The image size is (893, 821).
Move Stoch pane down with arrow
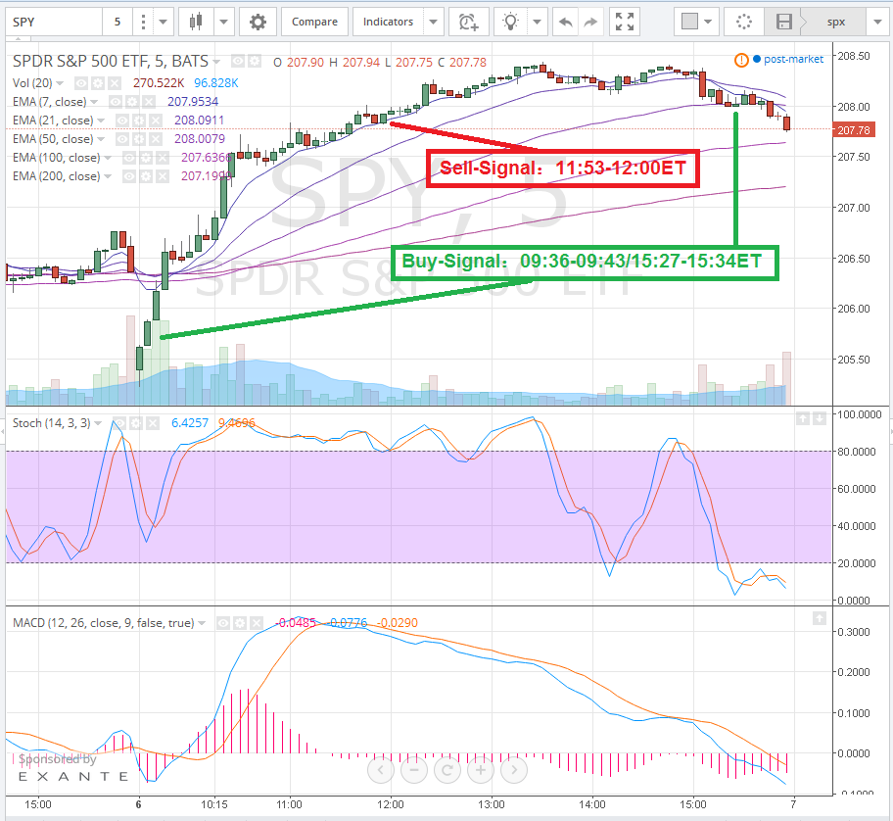(x=819, y=418)
